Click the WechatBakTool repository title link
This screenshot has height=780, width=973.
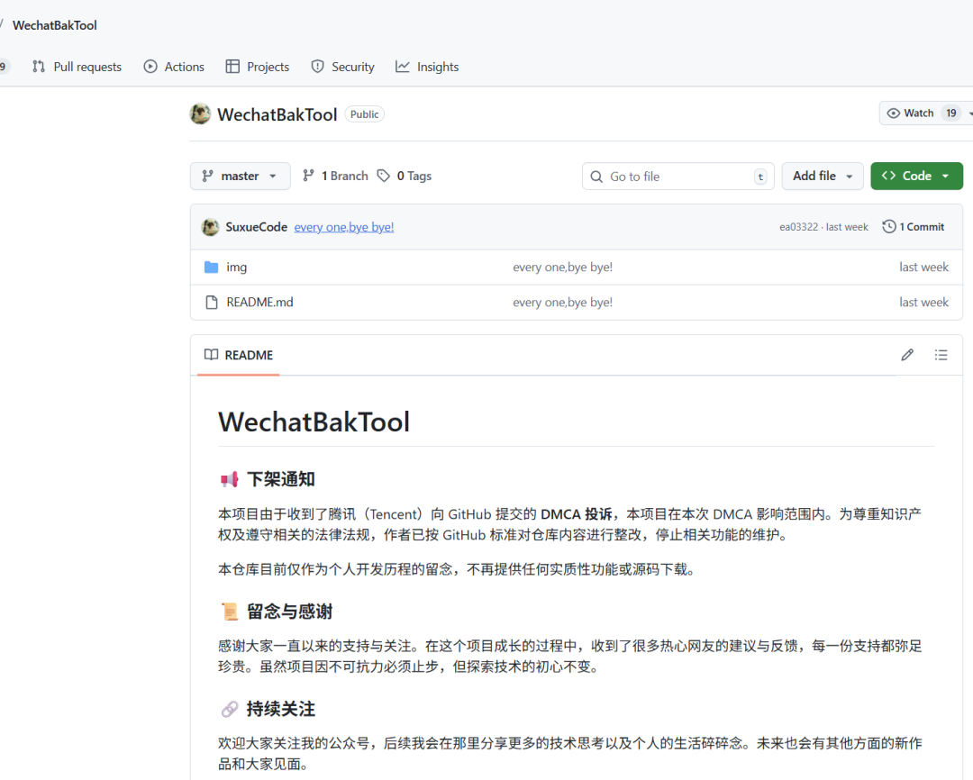(277, 114)
